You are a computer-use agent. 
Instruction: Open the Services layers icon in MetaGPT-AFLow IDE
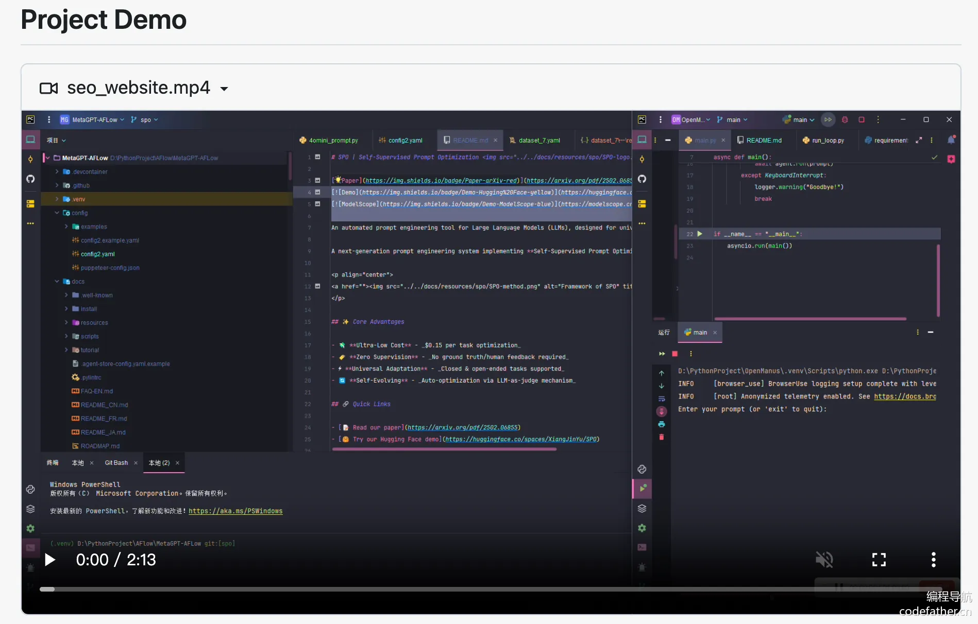pos(30,509)
